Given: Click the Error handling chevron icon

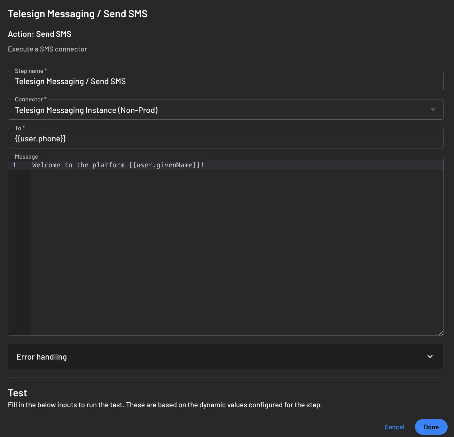Looking at the screenshot, I should 430,356.
